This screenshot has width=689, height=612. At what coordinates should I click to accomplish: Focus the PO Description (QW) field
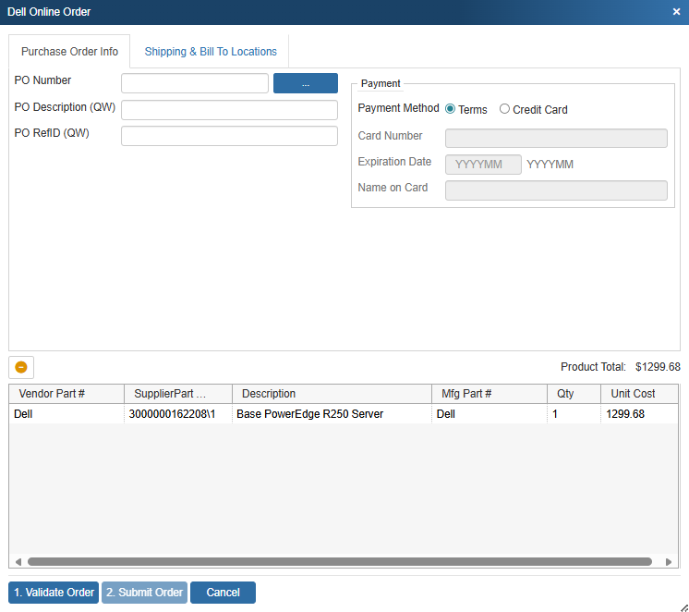coord(229,110)
